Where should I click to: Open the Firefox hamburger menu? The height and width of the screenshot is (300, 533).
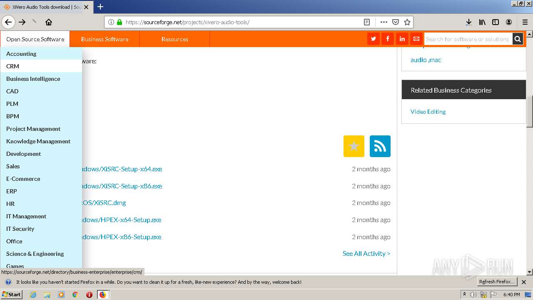(525, 22)
